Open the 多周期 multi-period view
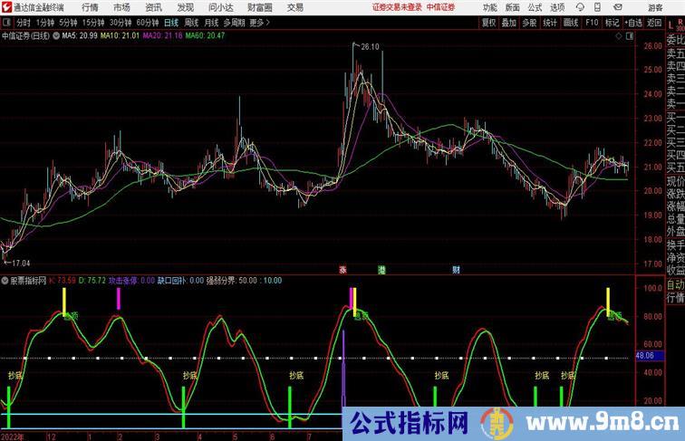 coord(234,23)
